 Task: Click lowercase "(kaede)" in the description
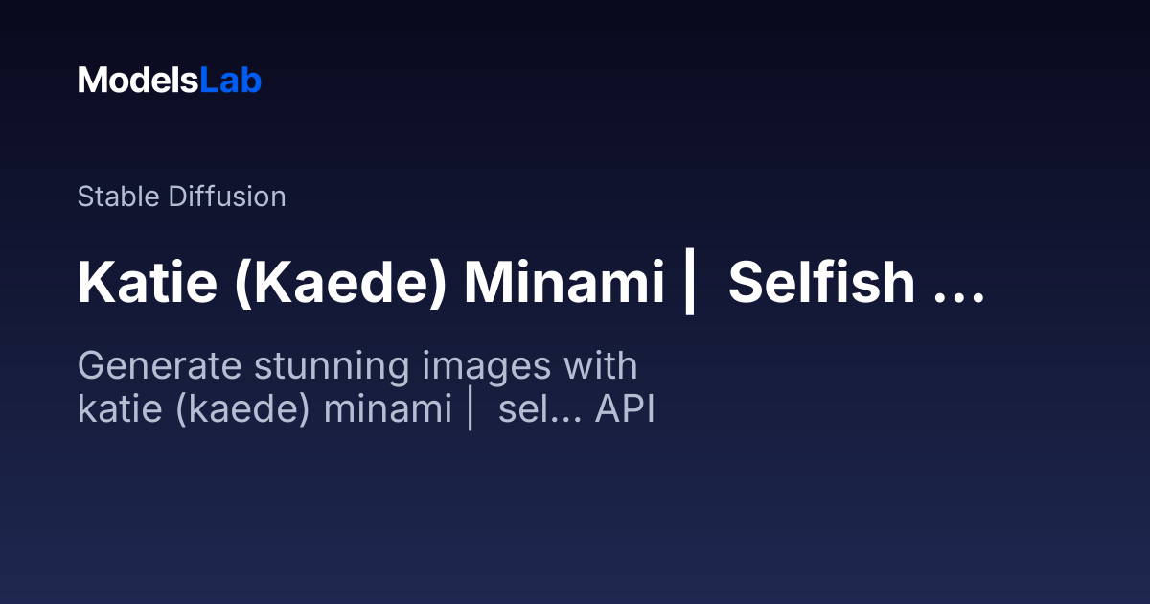[246, 409]
